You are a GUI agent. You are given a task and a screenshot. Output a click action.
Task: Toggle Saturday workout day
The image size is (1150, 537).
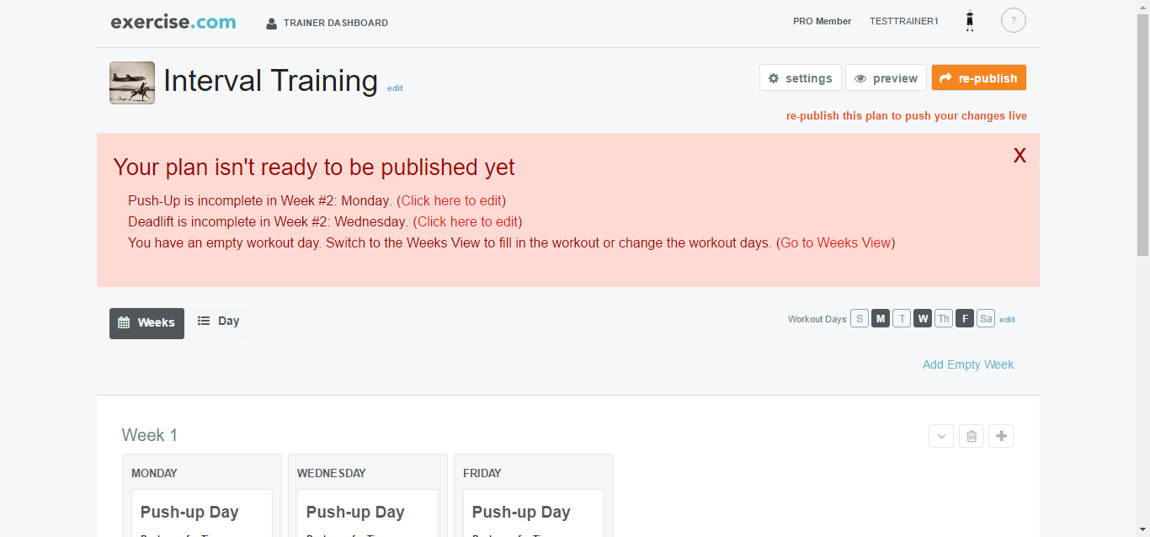click(x=986, y=319)
